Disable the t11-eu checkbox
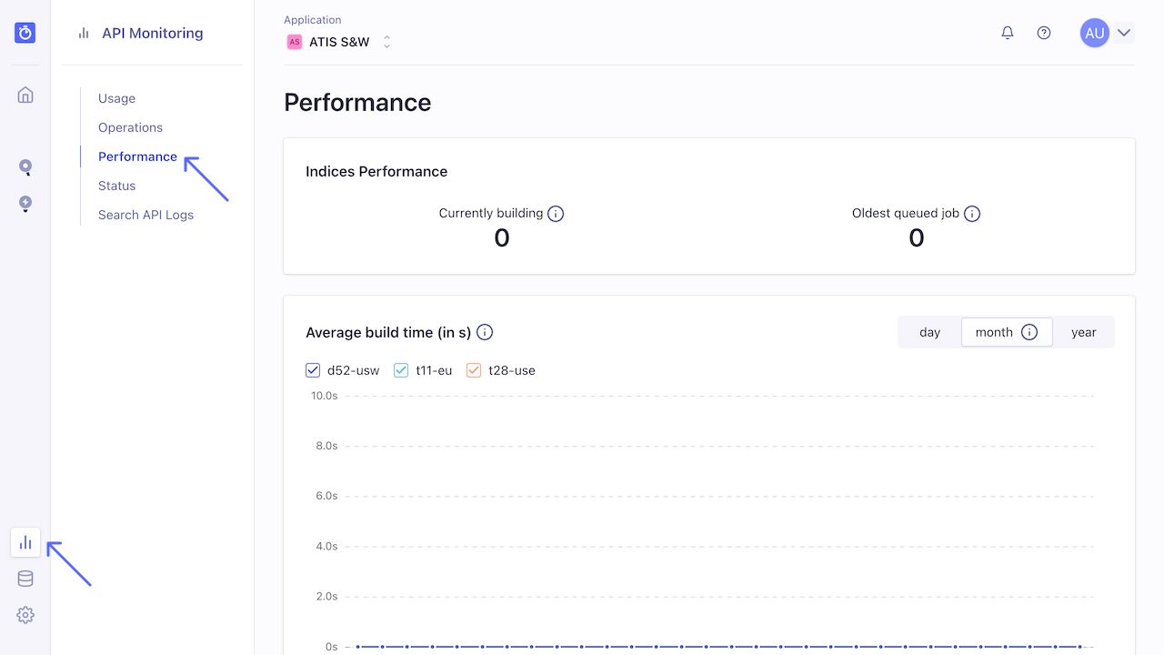The image size is (1164, 655). click(401, 370)
